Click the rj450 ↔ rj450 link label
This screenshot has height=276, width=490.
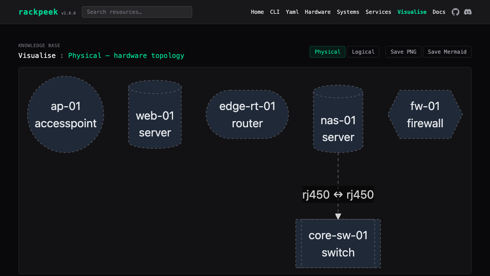pyautogui.click(x=338, y=195)
